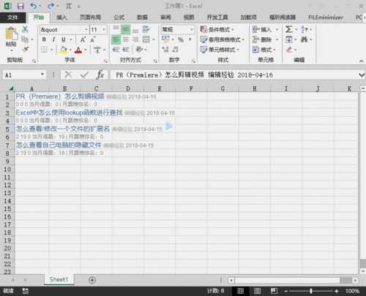The height and width of the screenshot is (296, 366).
Task: Increase font size with the large A
Action: 83,39
